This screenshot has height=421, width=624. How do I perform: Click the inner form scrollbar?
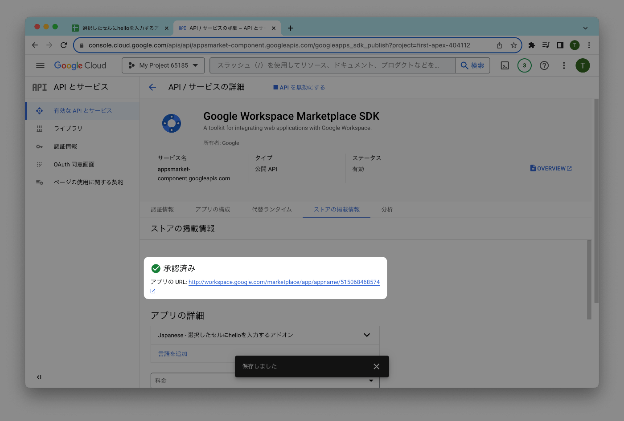coord(589,279)
